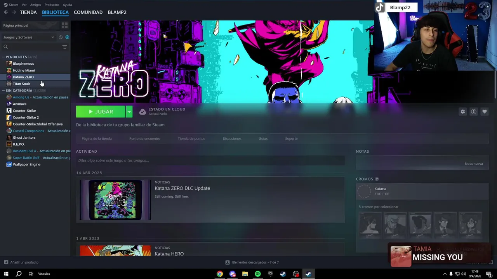Open Guías link

[x=263, y=139]
